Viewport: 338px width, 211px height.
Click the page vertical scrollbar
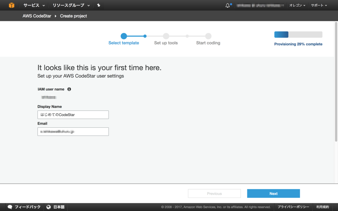pyautogui.click(x=336, y=82)
